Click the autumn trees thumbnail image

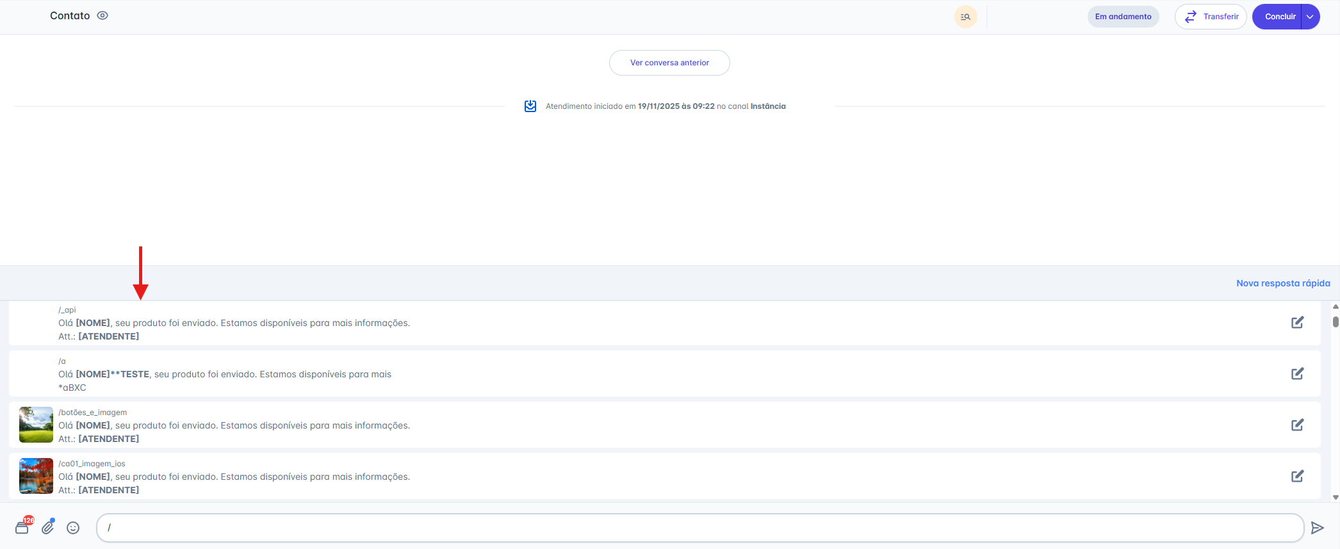[36, 476]
